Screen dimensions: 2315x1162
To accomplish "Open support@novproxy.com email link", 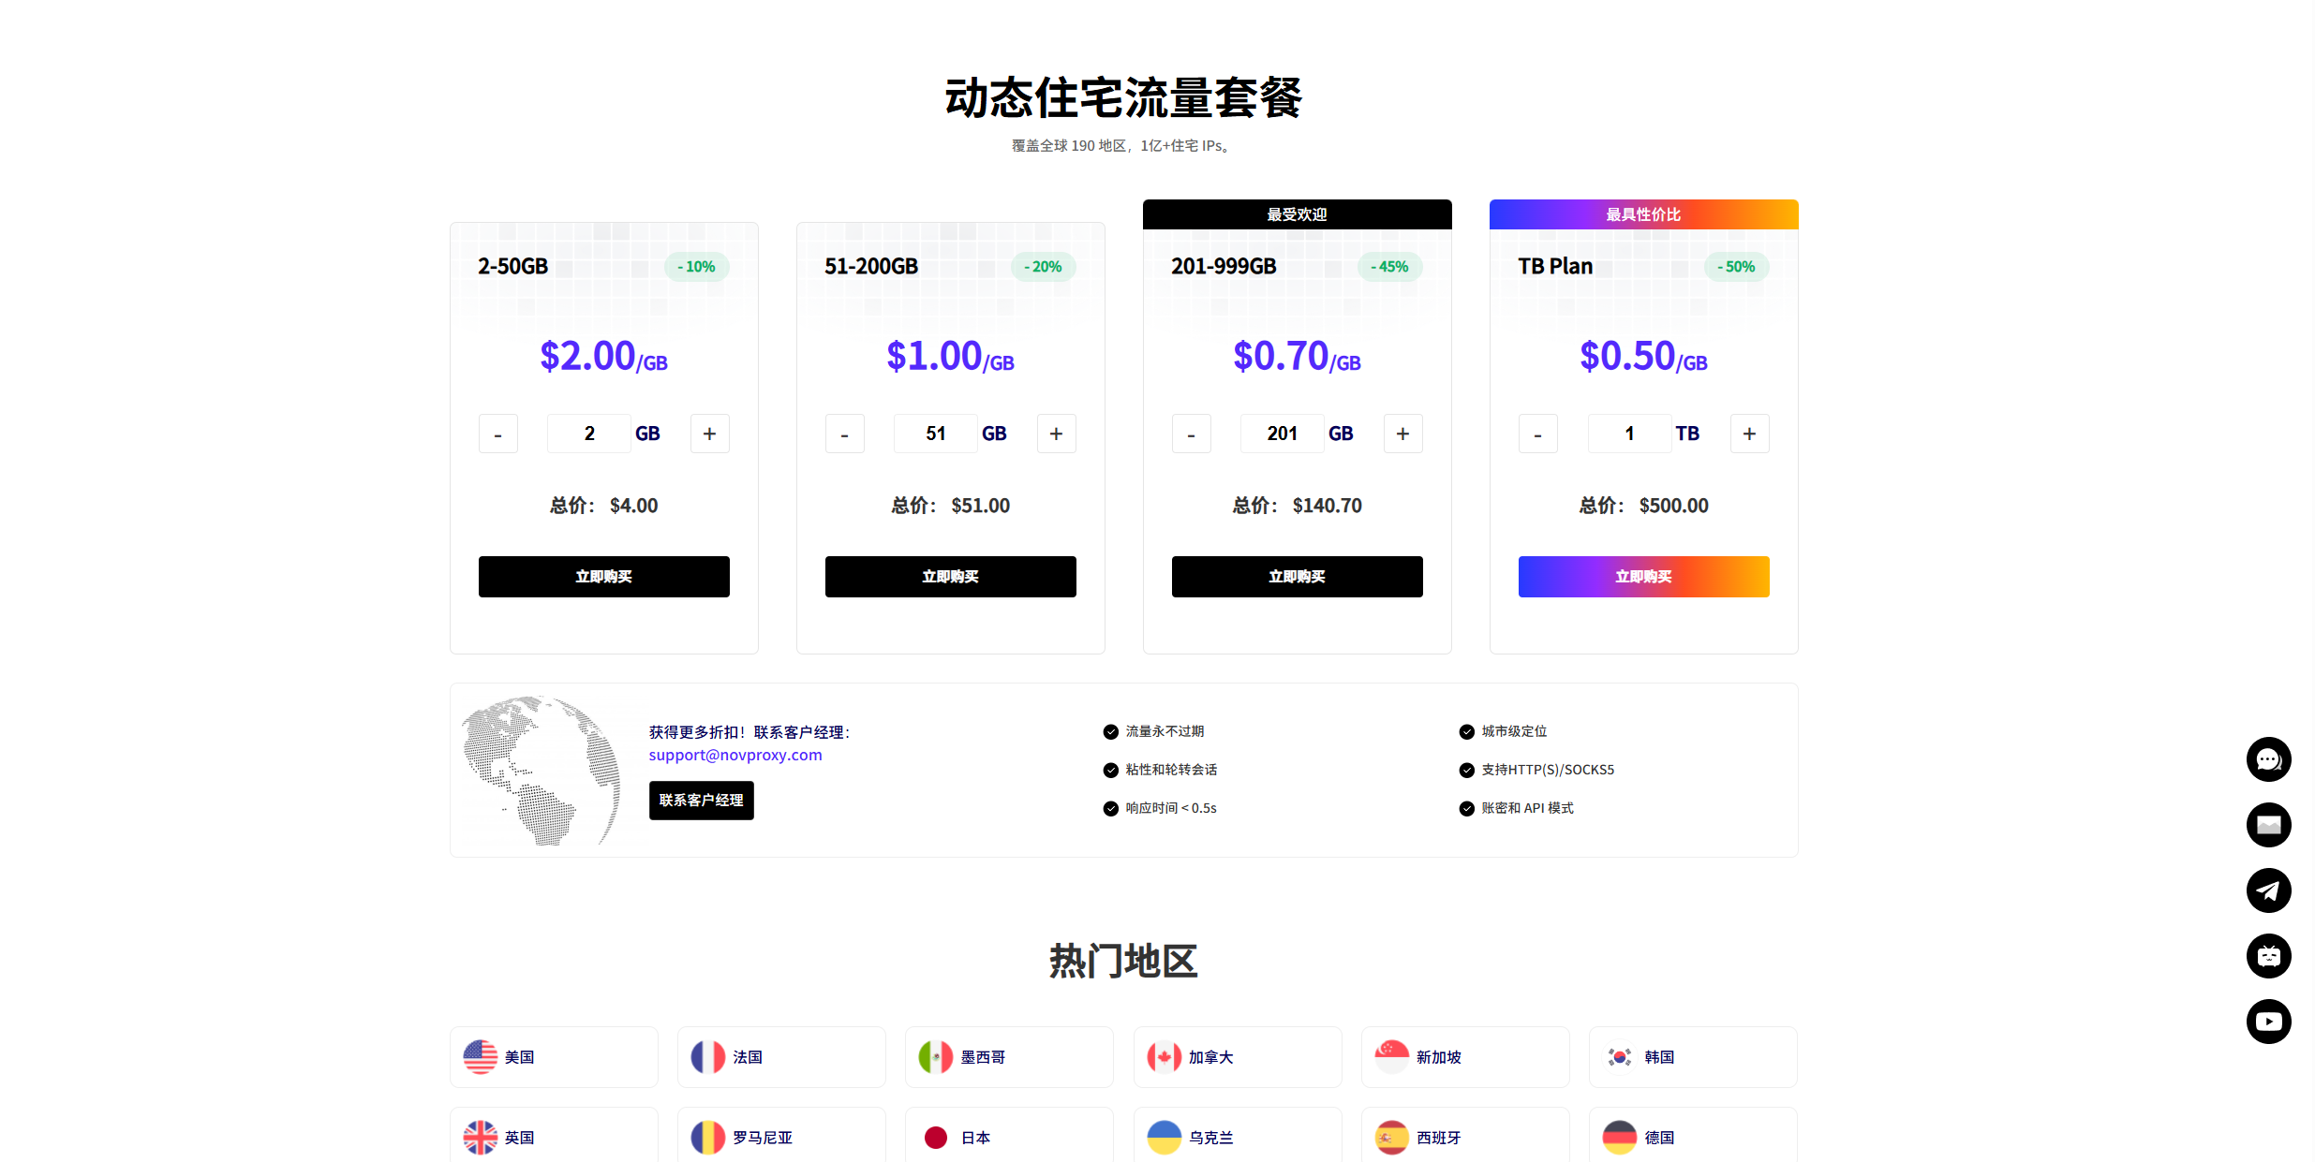I will click(x=735, y=755).
